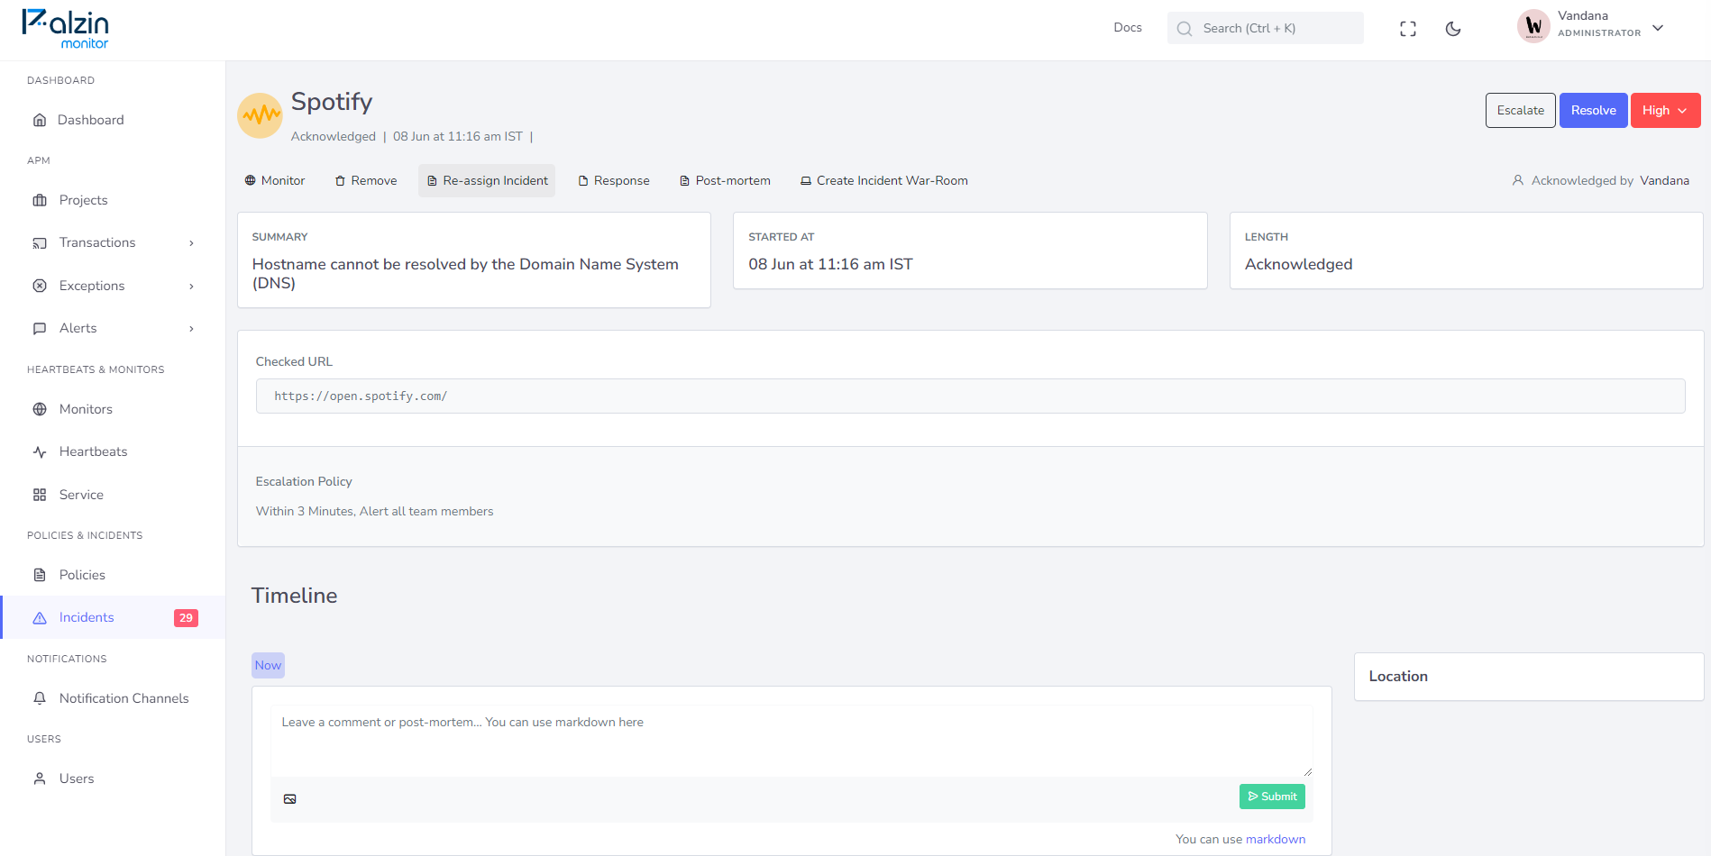Open Vandana user avatar
Viewport: 1711px width, 856px height.
pos(1533,27)
